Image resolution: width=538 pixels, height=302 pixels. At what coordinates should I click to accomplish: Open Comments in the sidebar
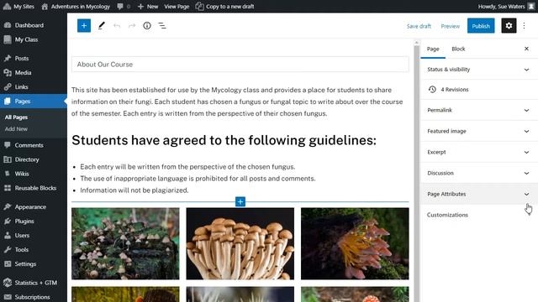pyautogui.click(x=34, y=145)
